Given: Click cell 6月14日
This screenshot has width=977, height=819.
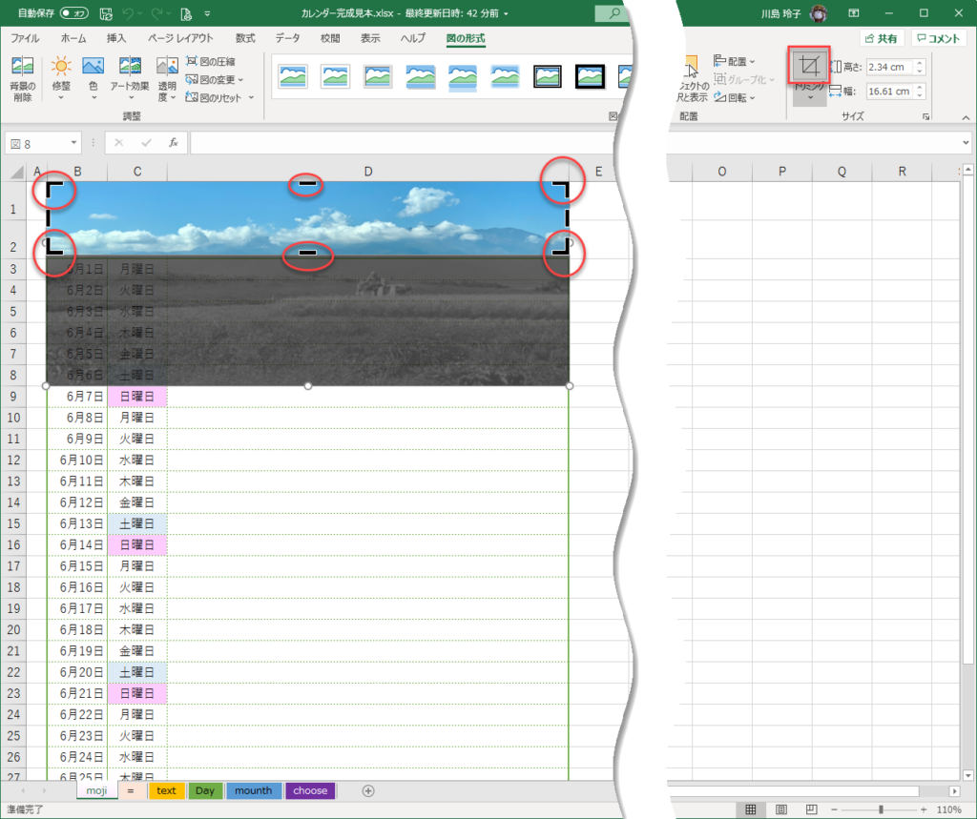Looking at the screenshot, I should (78, 545).
